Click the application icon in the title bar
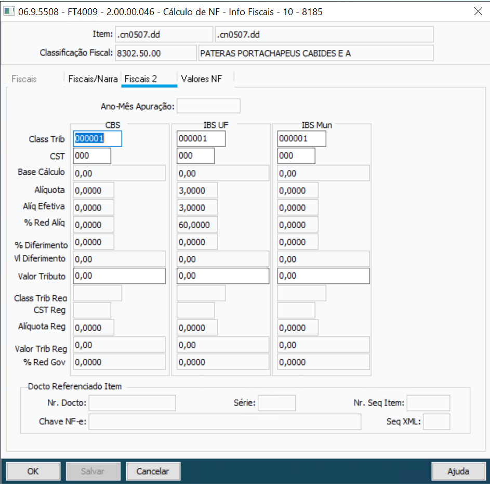 pos(9,11)
